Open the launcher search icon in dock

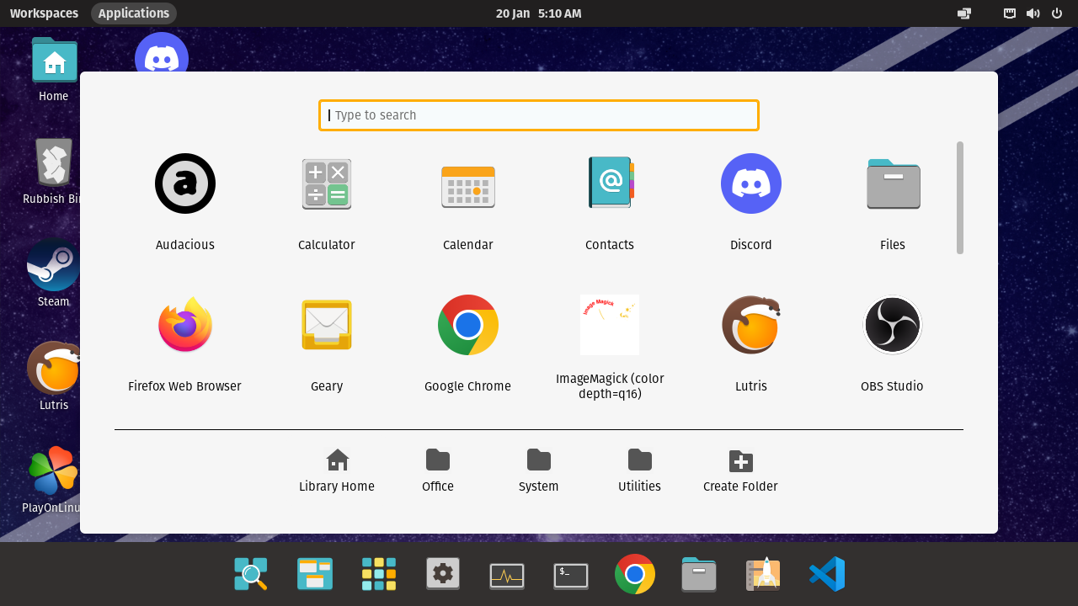pyautogui.click(x=251, y=574)
